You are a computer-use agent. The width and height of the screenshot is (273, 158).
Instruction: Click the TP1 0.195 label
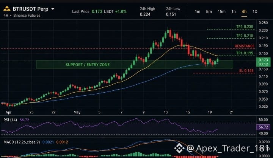pyautogui.click(x=245, y=53)
